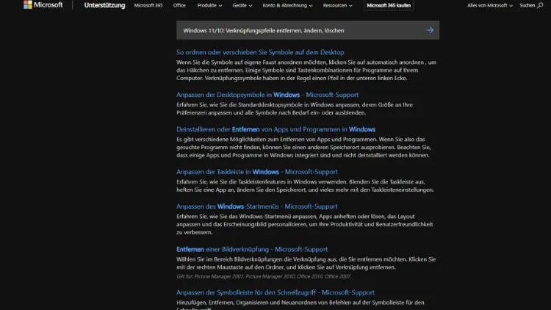Open 'Entfernen einer Bildverknüpfung' result
Viewport: 551px width, 310px height.
click(x=252, y=249)
